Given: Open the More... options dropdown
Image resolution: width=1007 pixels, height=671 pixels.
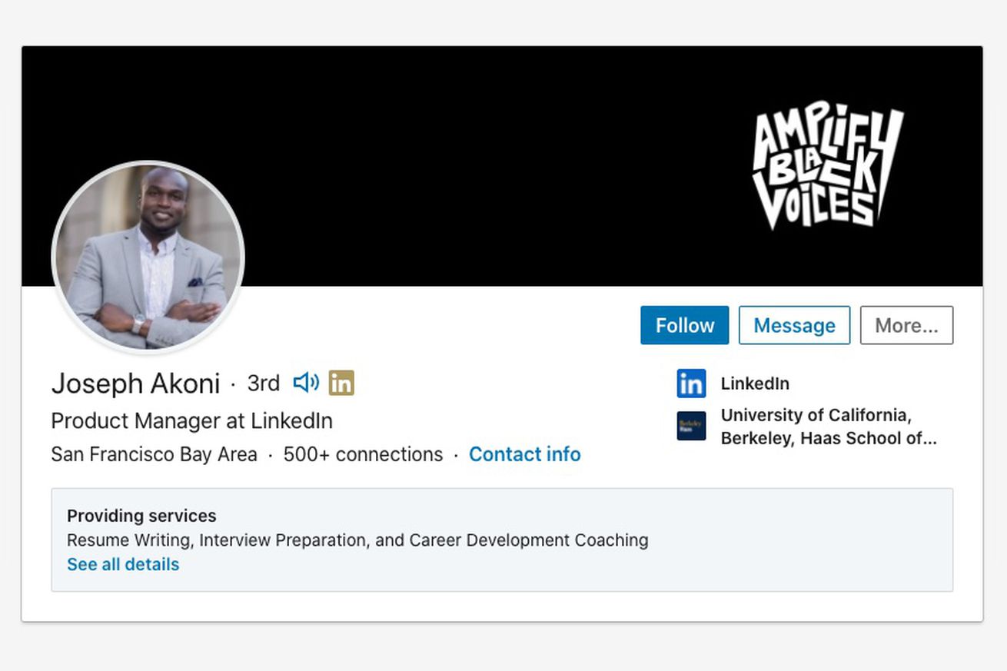Looking at the screenshot, I should point(906,325).
